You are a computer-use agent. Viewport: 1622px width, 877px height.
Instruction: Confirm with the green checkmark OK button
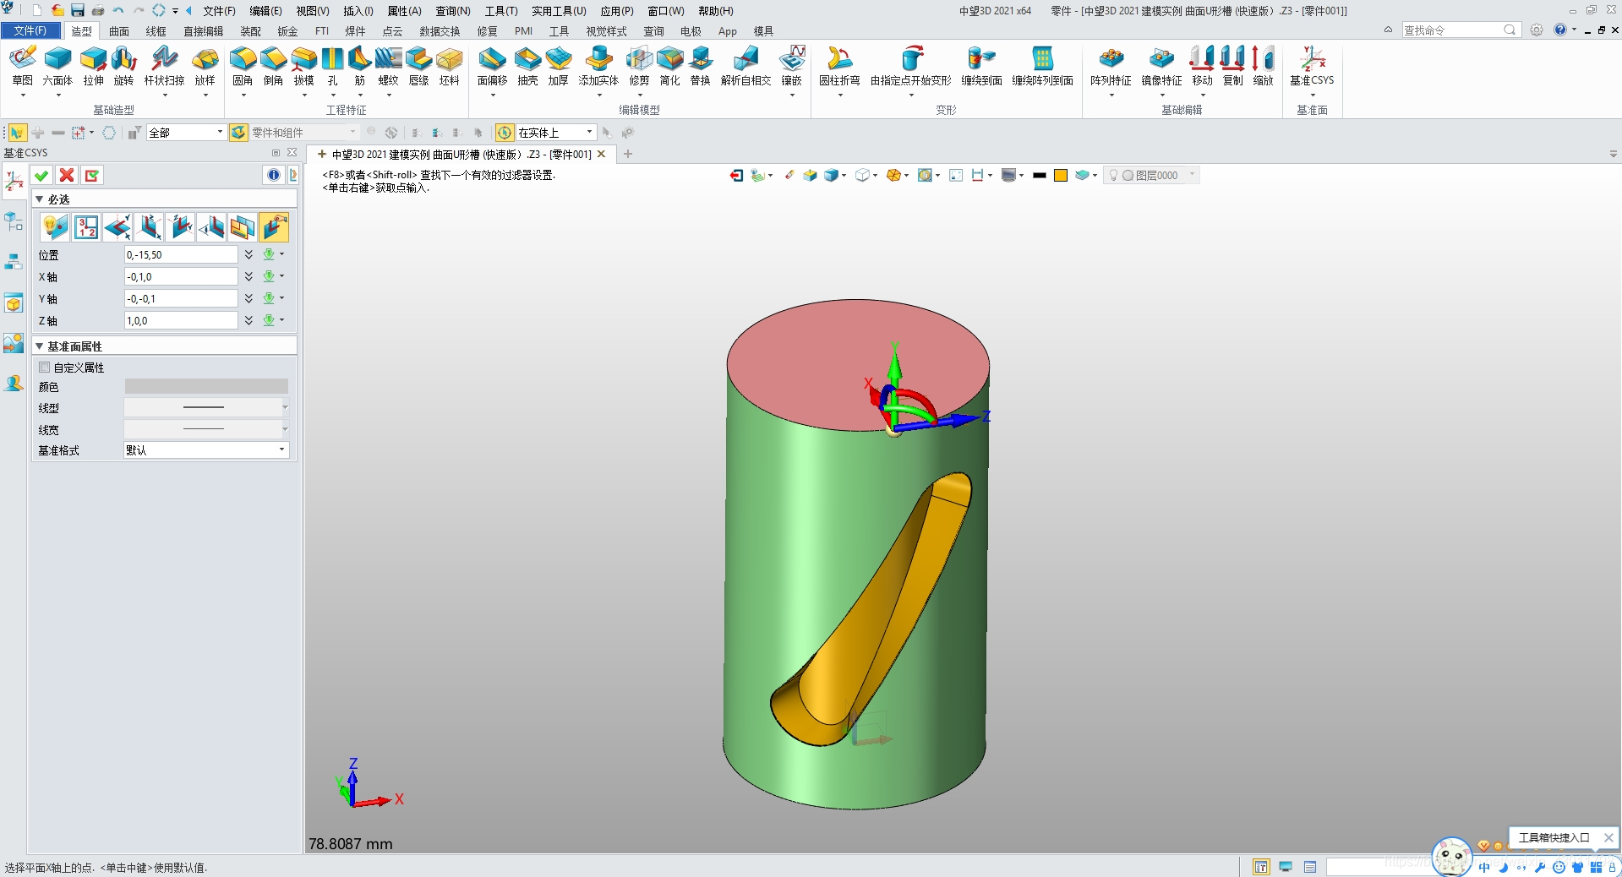click(41, 175)
